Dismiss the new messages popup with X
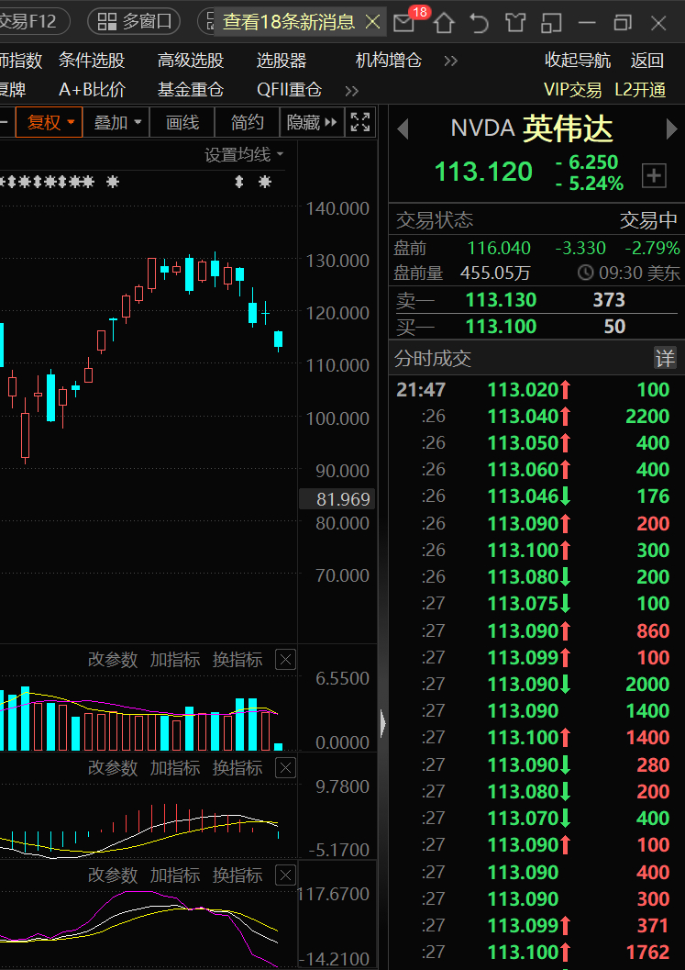 (373, 23)
